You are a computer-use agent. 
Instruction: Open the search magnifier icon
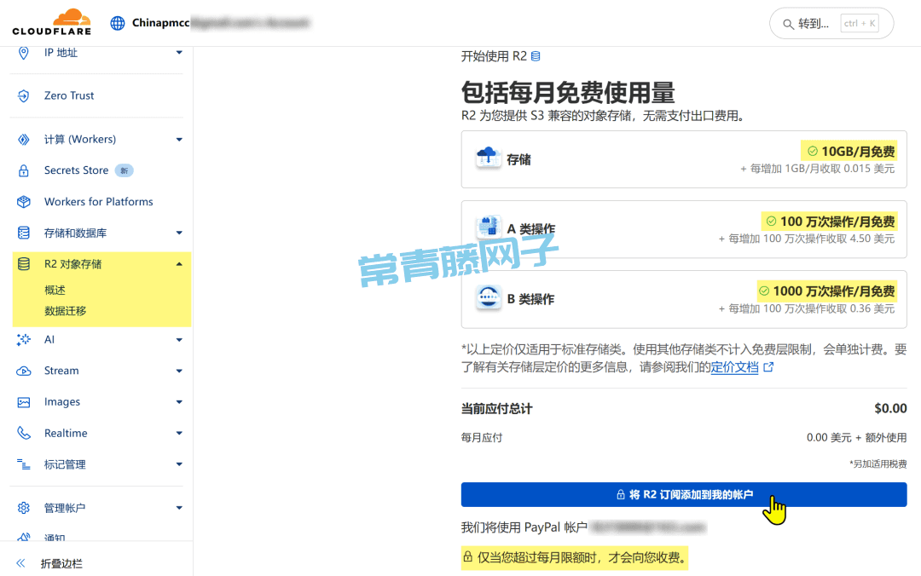(x=788, y=24)
